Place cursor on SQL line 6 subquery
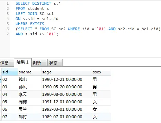 click(88, 29)
